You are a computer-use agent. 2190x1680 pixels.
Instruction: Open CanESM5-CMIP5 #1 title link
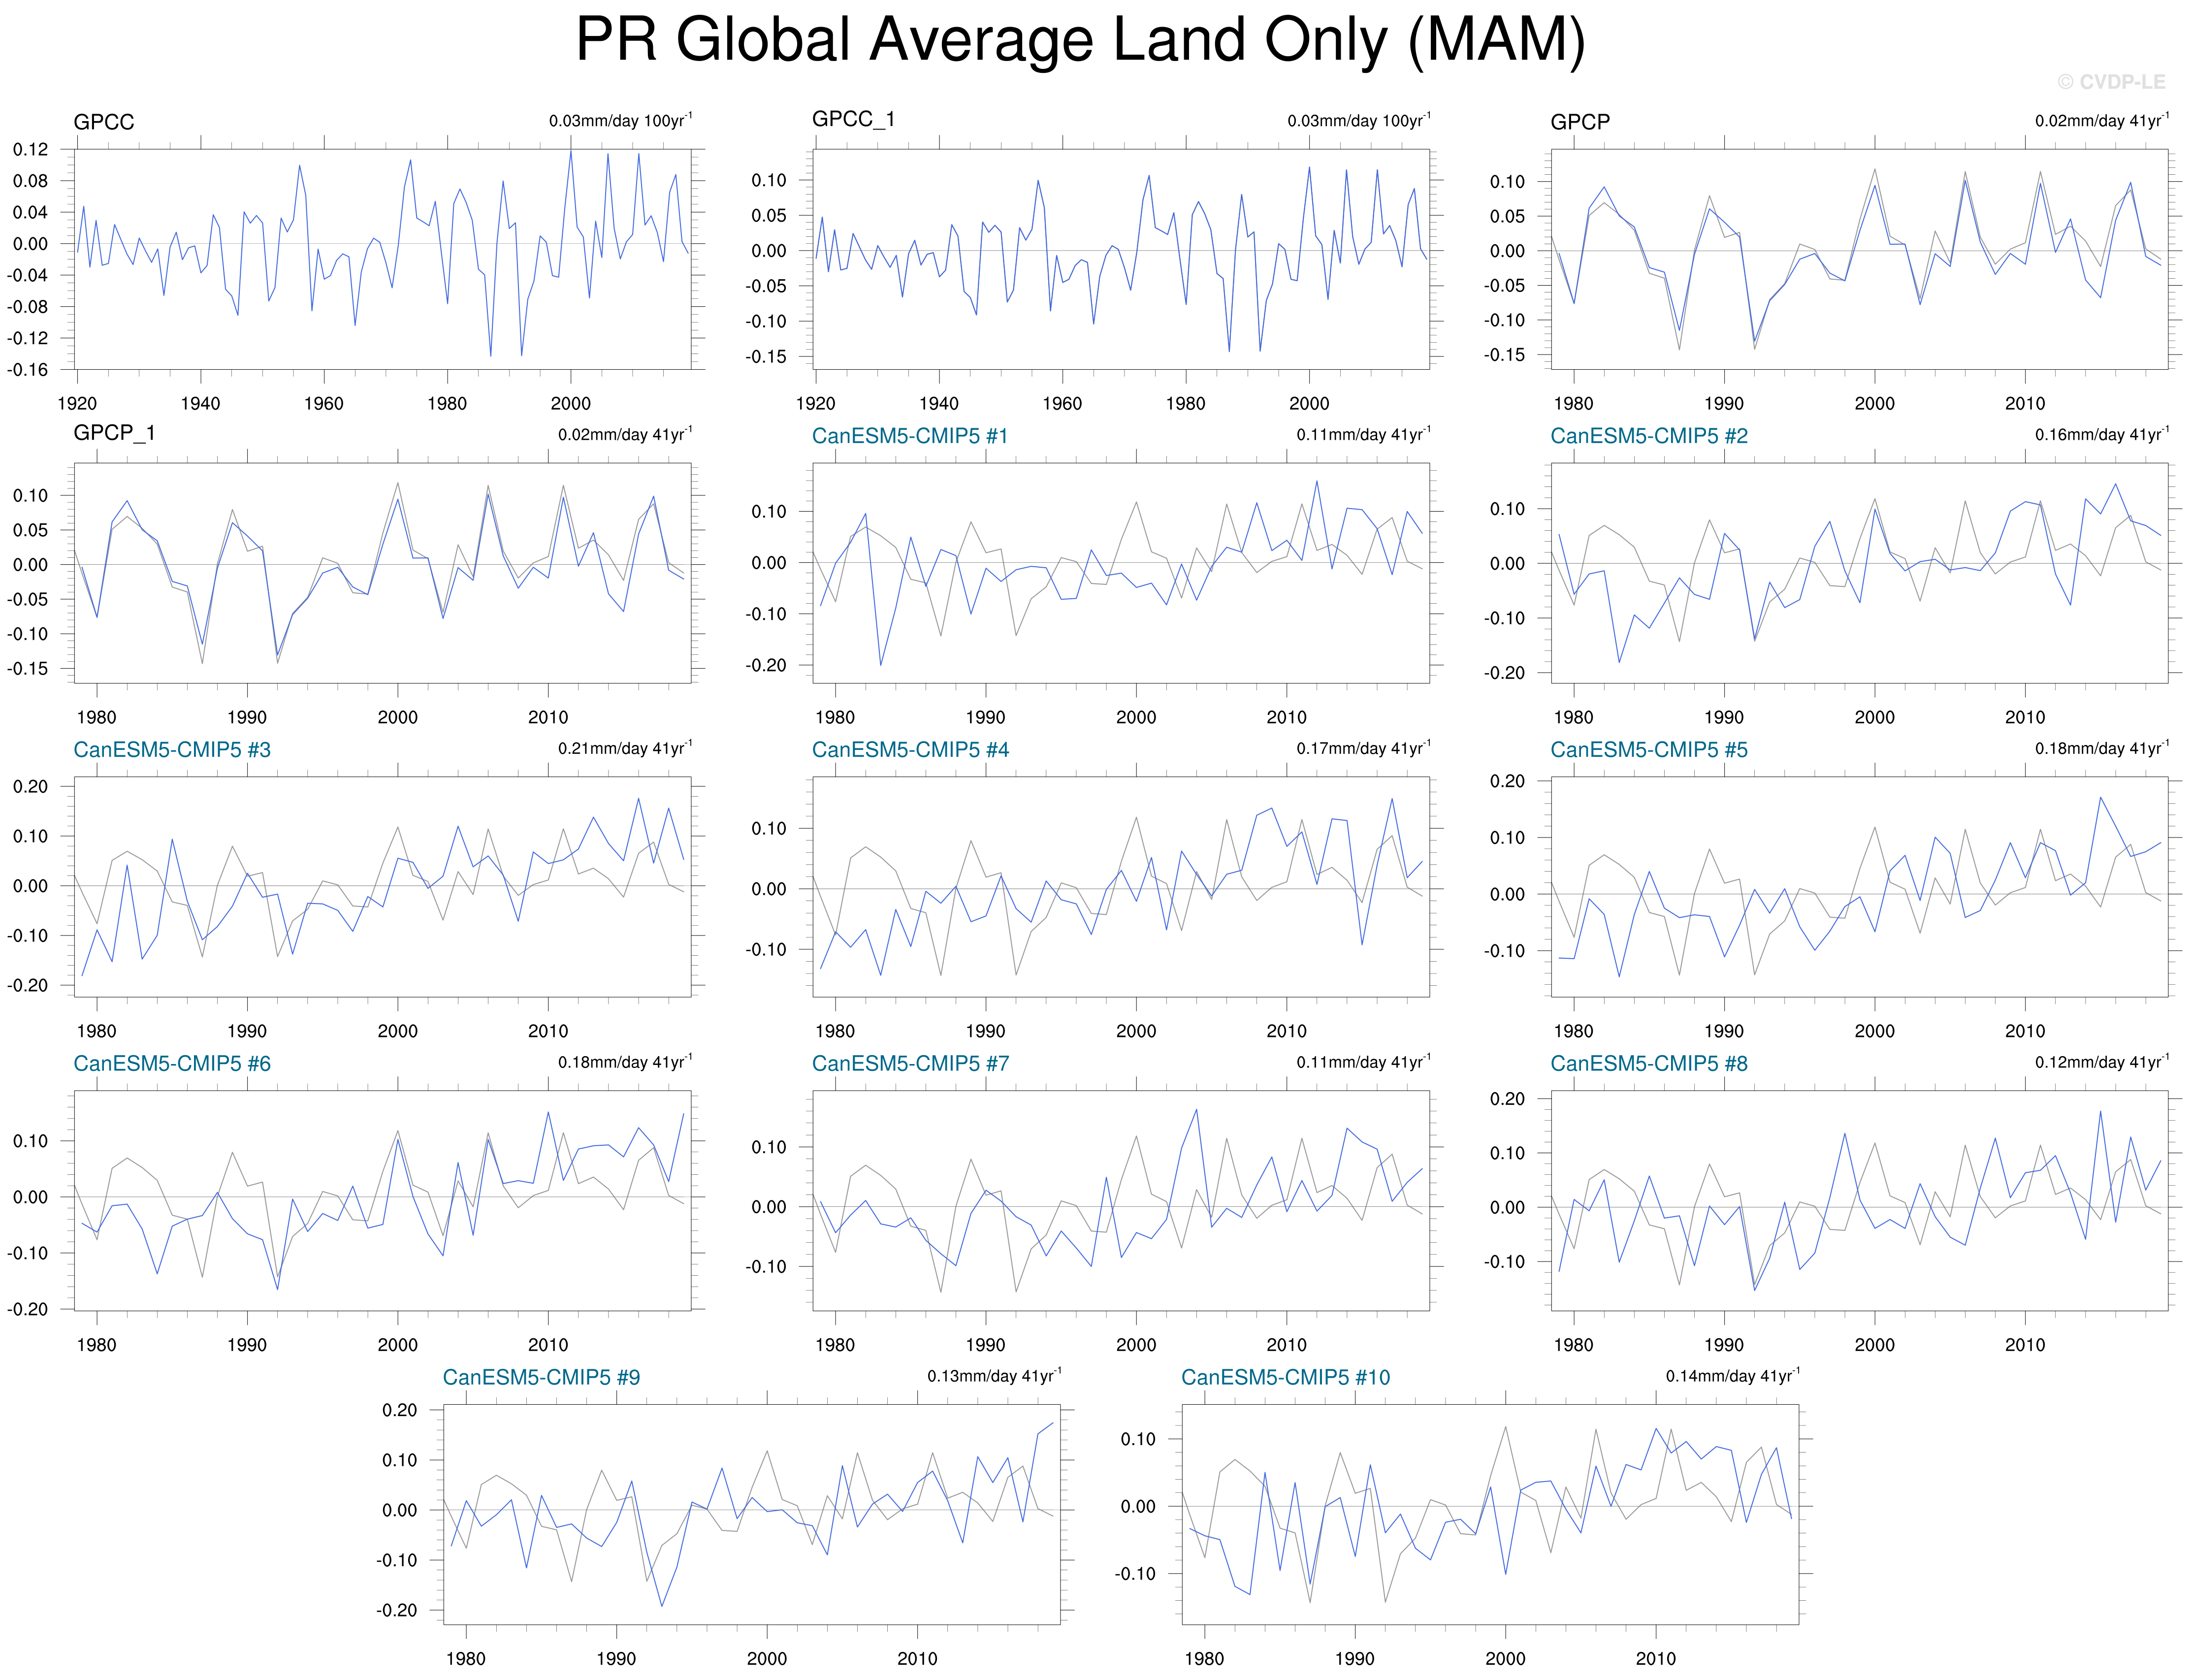(910, 436)
